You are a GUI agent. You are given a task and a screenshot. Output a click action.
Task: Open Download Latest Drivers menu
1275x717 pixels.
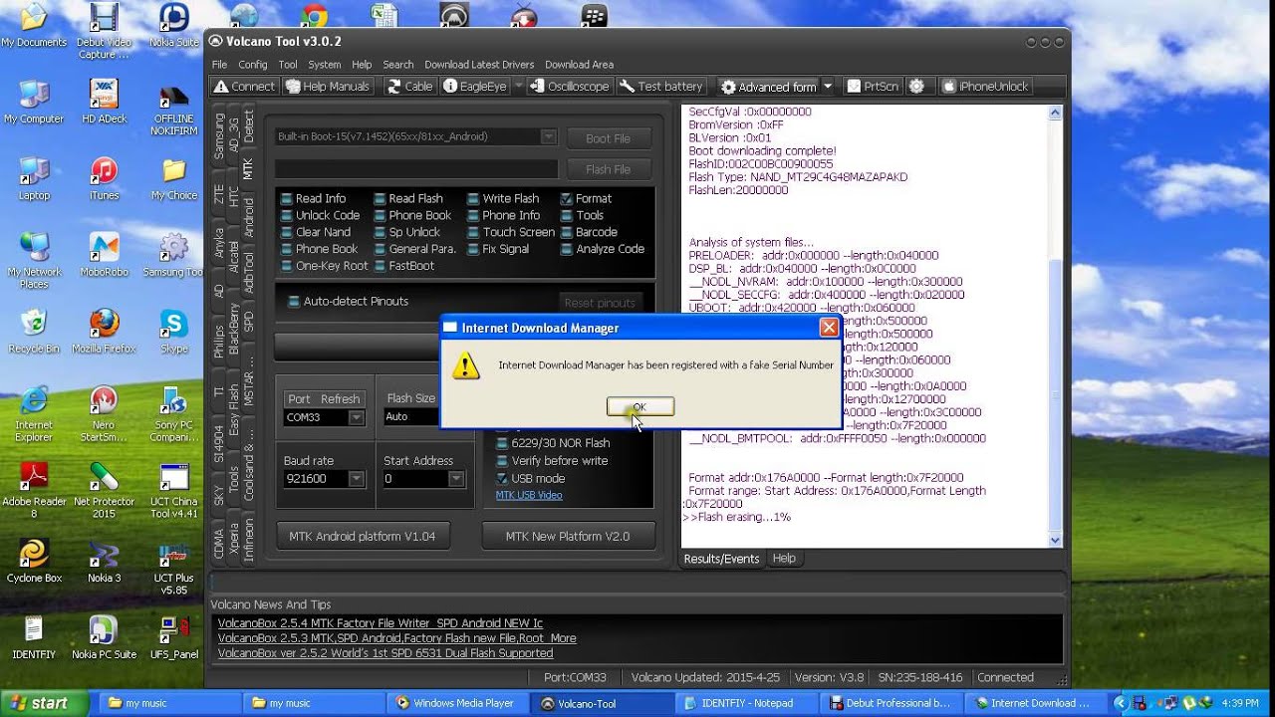479,64
